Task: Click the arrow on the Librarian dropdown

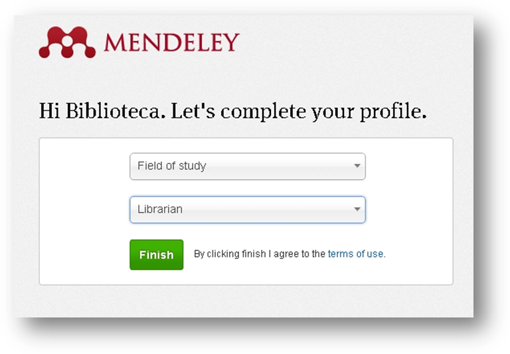Action: pyautogui.click(x=357, y=209)
